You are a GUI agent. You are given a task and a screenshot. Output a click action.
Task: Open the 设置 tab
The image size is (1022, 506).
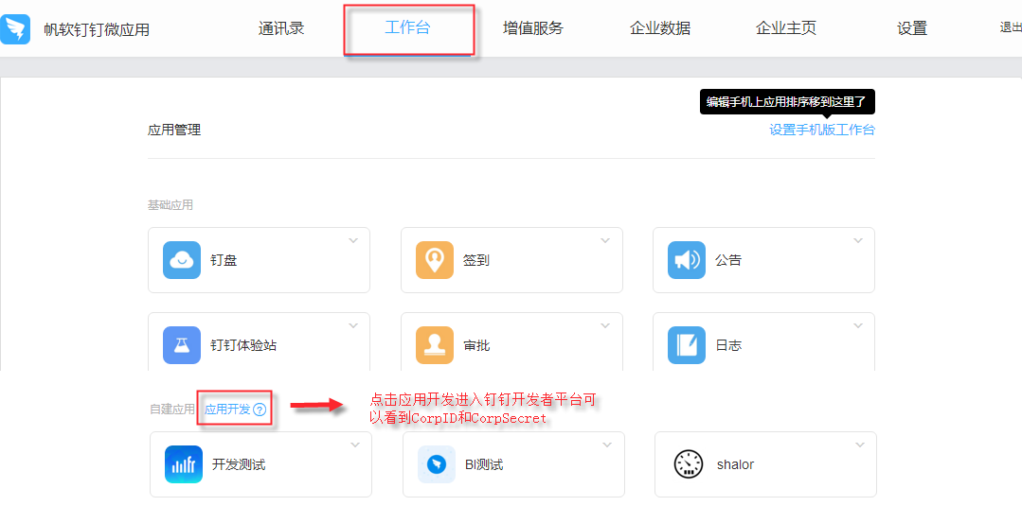[912, 28]
